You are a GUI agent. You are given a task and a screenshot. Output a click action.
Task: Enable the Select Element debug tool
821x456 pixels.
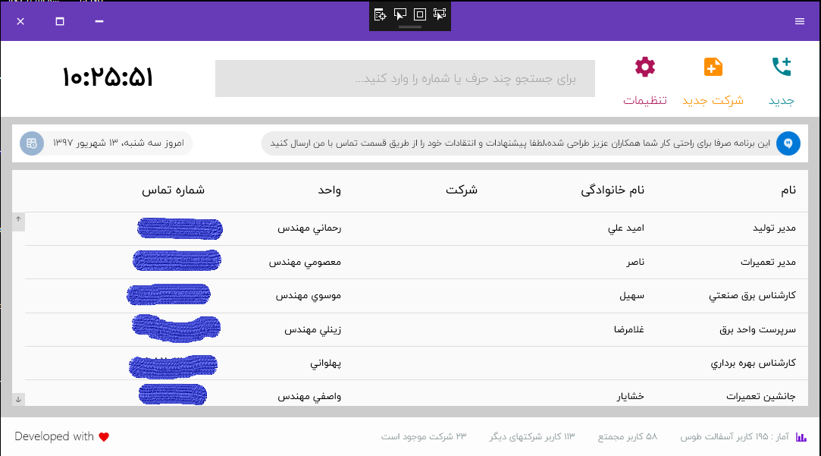[400, 14]
